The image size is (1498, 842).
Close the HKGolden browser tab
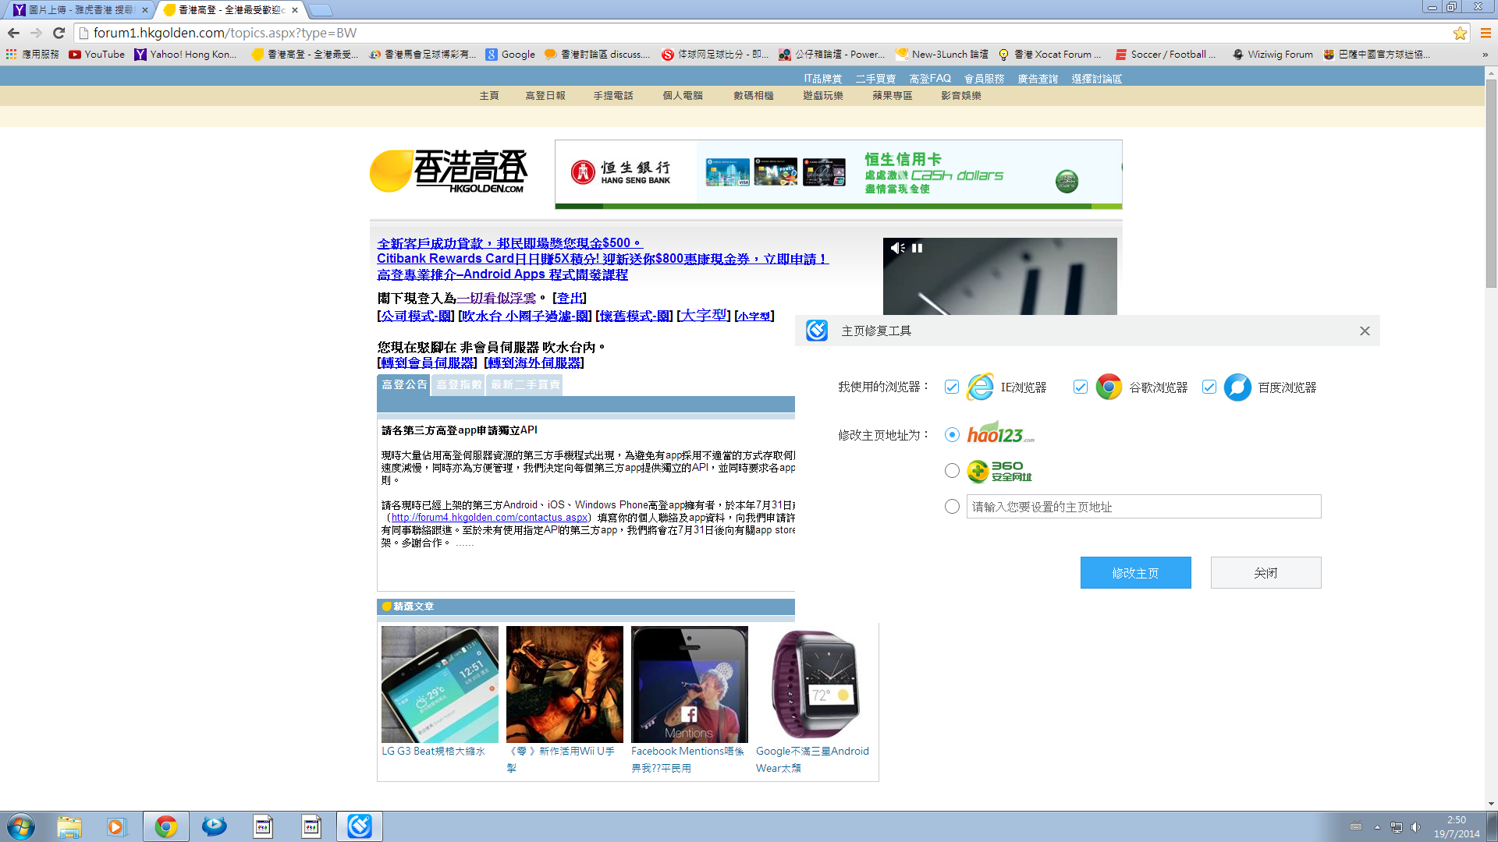[295, 10]
